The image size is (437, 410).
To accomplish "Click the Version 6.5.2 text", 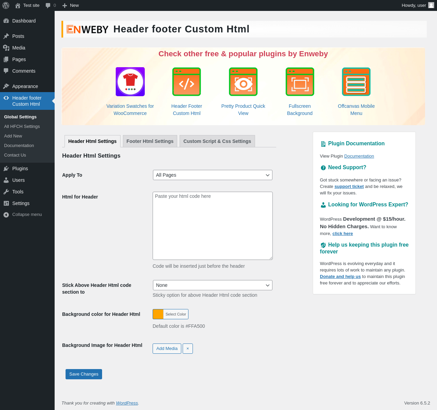I will tap(417, 403).
